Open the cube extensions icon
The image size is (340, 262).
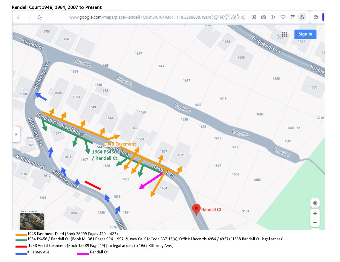point(316,17)
